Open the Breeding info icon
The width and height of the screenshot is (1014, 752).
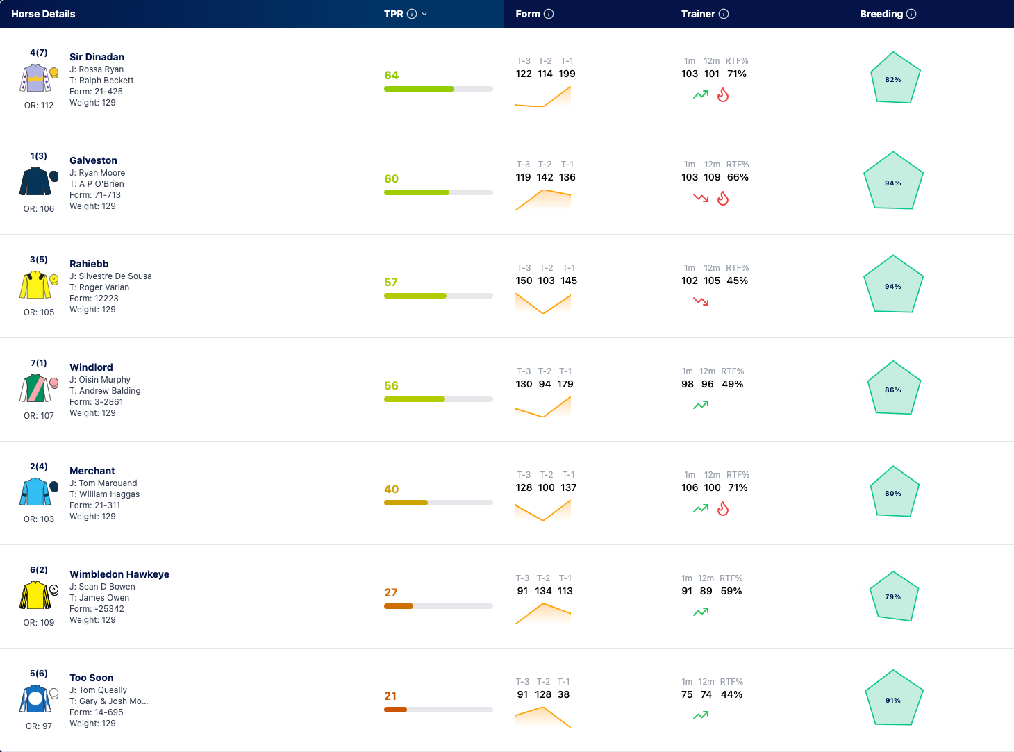tap(911, 14)
